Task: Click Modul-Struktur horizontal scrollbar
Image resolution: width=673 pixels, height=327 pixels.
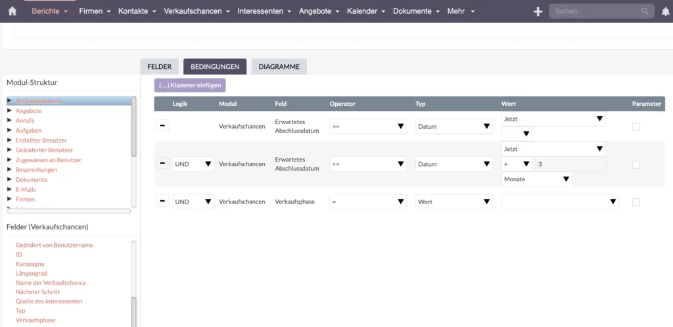Action: pos(68,211)
